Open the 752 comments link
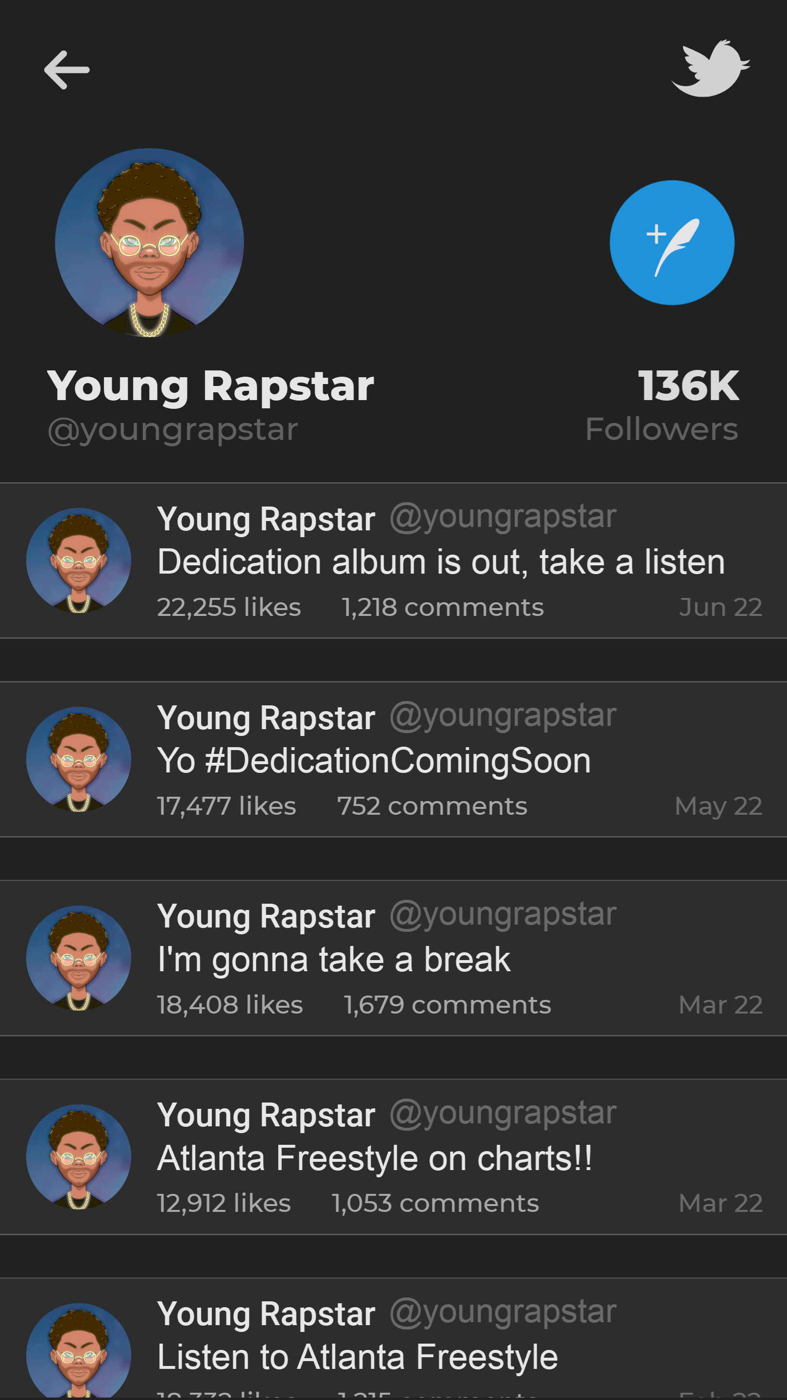Screen dimensions: 787x1400 [432, 806]
